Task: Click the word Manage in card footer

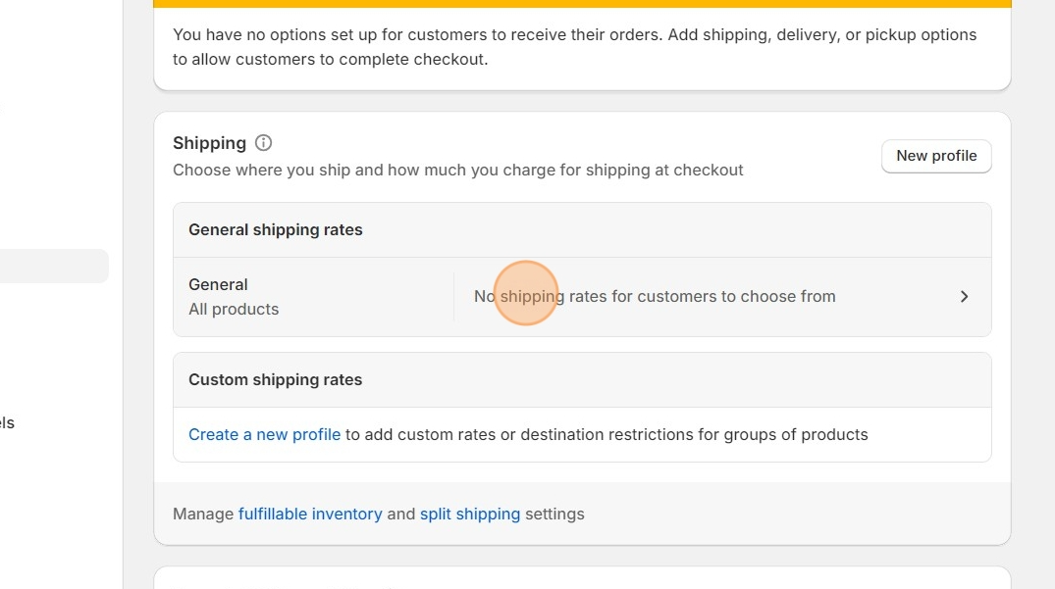Action: click(x=203, y=514)
